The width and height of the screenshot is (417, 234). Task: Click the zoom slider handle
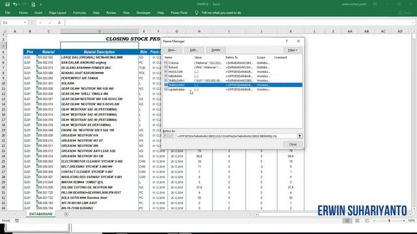pos(389,221)
